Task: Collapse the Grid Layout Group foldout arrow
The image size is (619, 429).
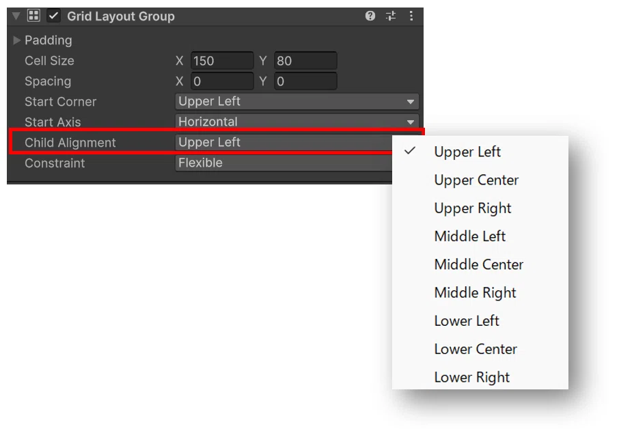Action: [16, 16]
